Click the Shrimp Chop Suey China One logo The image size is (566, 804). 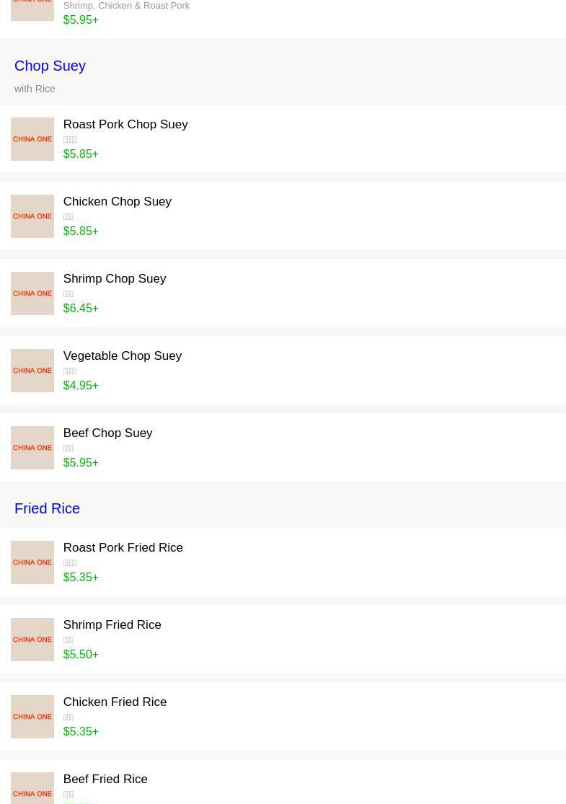pos(32,293)
